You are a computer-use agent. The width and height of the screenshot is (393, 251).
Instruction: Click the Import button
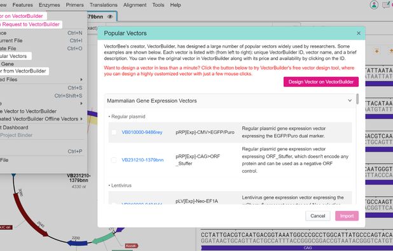tap(347, 216)
